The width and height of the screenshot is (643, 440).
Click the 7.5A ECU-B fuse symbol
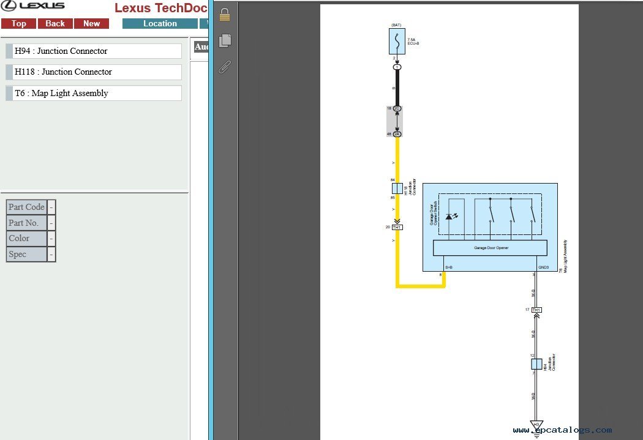pyautogui.click(x=397, y=41)
